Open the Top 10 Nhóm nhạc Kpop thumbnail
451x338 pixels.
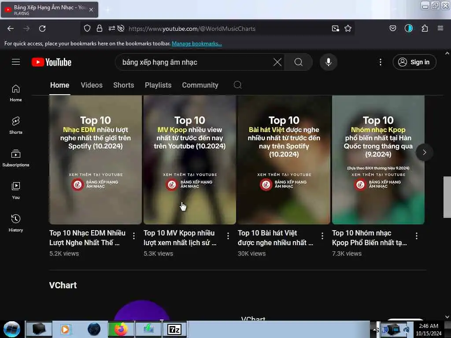pyautogui.click(x=378, y=159)
